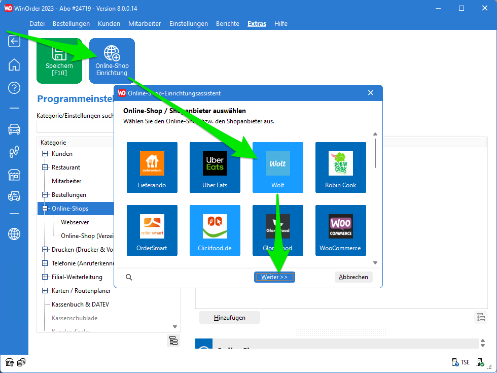Click search magnifier in assistant dialog
Screen dimensions: 497x373
pyautogui.click(x=129, y=277)
